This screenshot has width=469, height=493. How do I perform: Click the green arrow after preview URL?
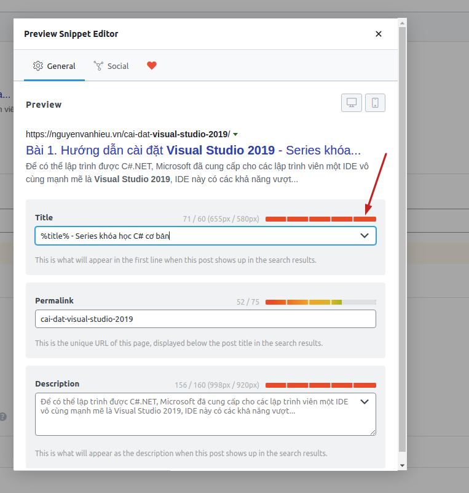click(x=235, y=135)
